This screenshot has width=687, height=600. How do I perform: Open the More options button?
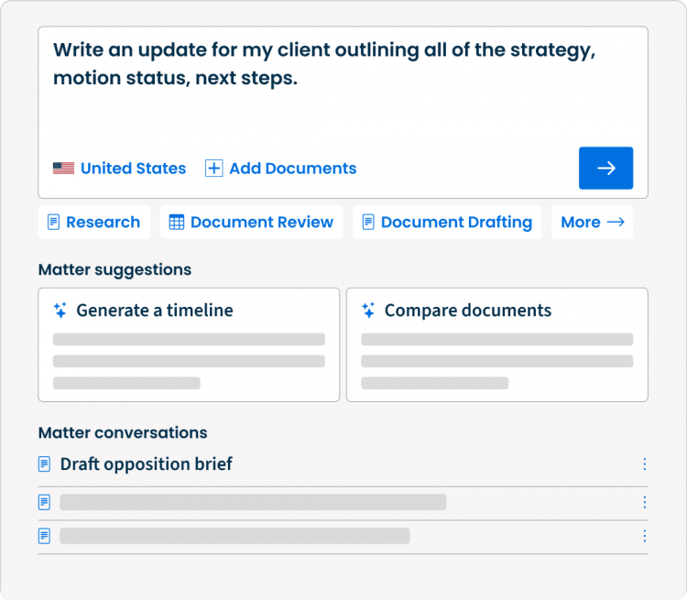(592, 223)
